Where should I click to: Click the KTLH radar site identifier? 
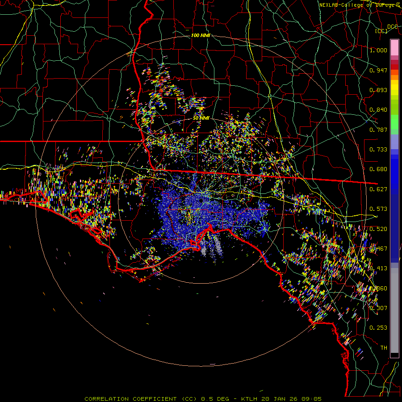250,399
